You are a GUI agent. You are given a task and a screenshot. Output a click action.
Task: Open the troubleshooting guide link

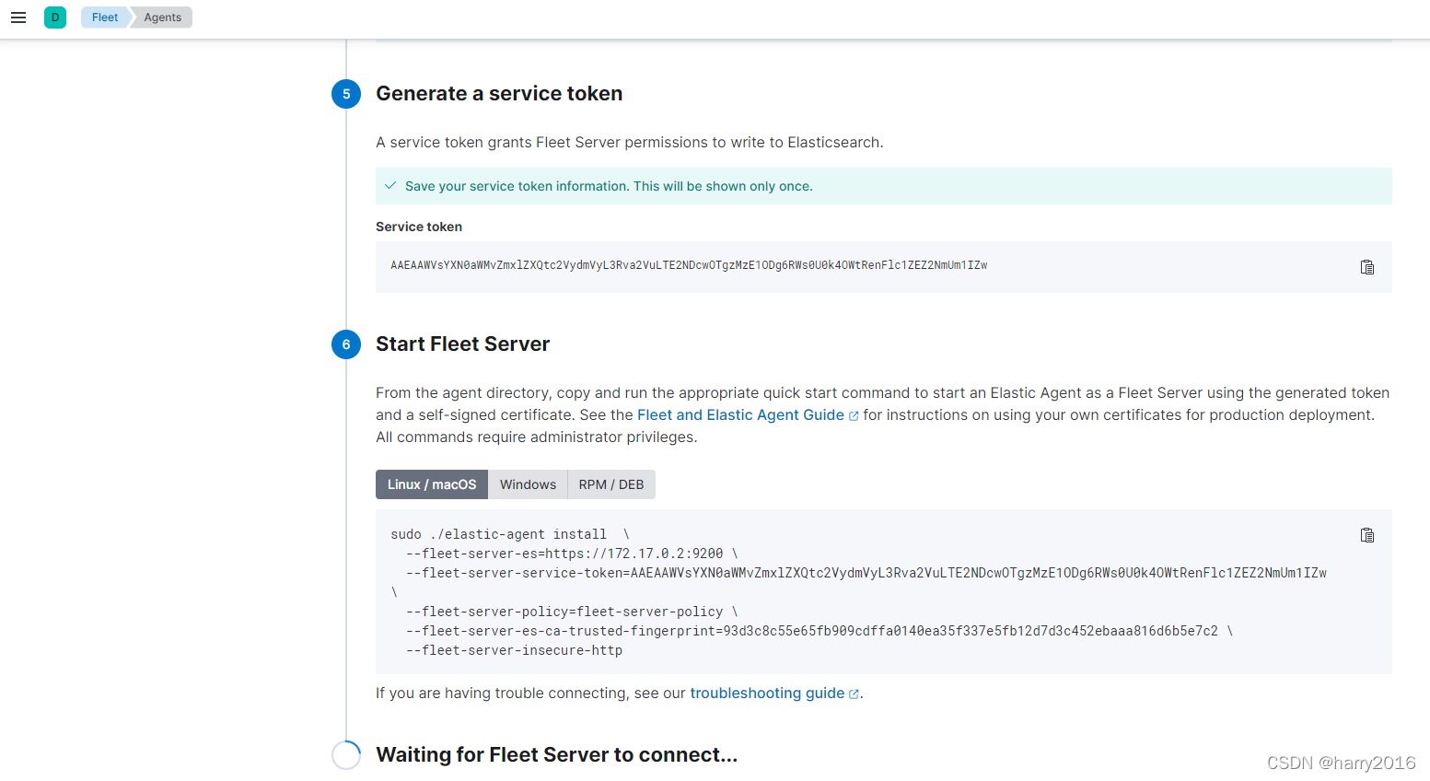click(774, 694)
